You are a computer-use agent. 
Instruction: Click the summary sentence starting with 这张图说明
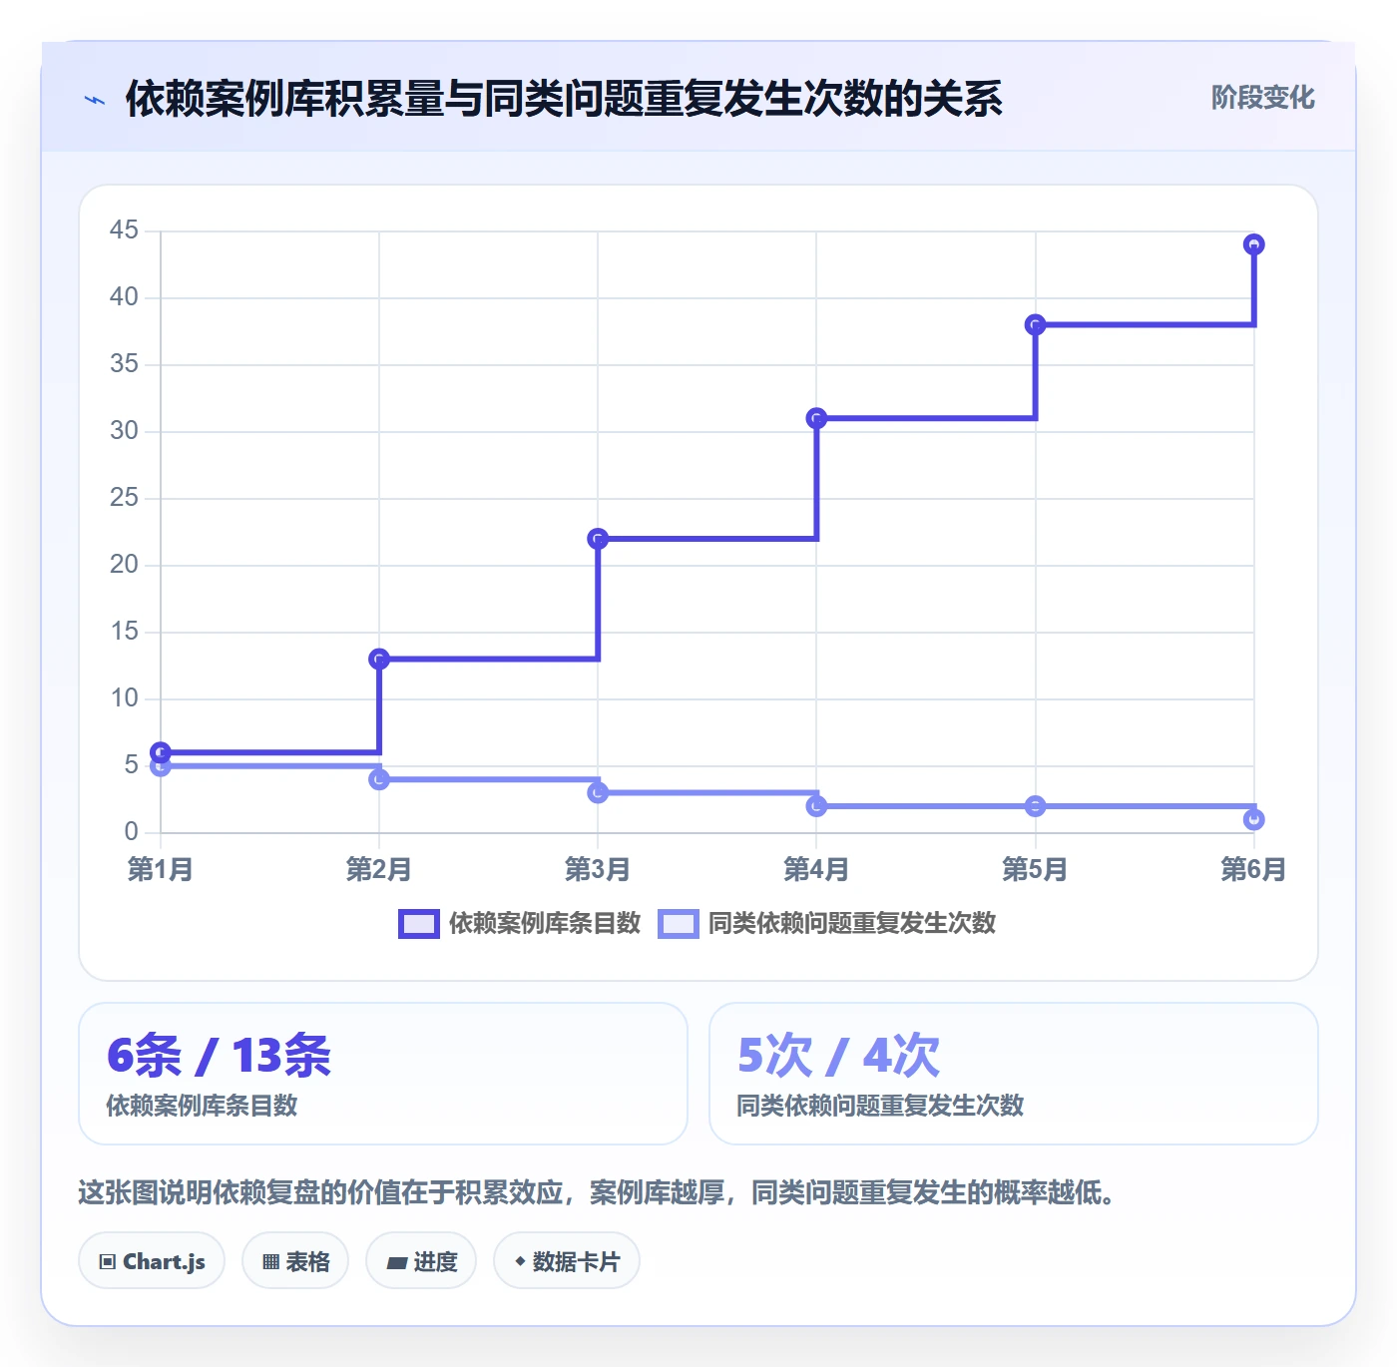(x=597, y=1192)
